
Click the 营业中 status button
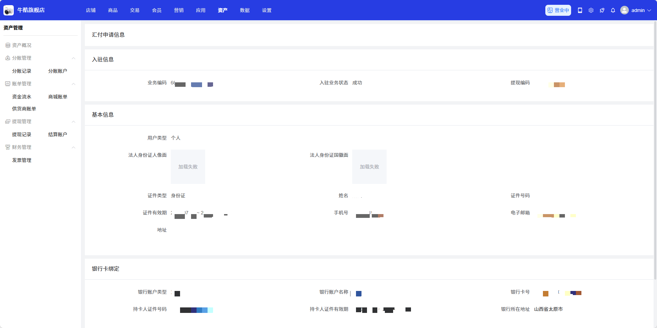click(558, 10)
